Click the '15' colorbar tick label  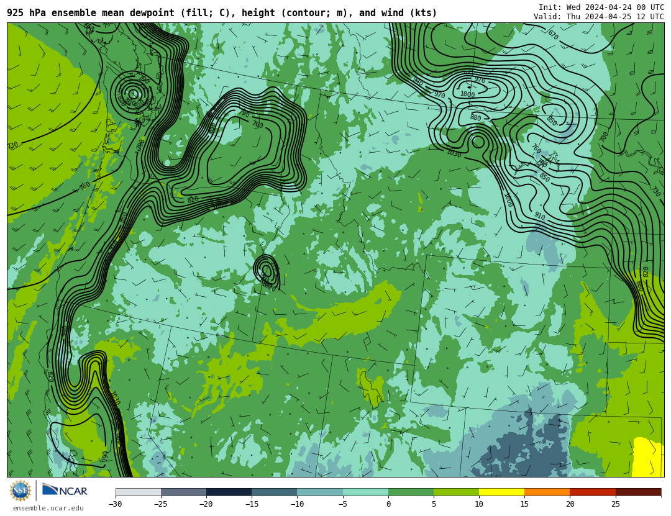click(524, 504)
